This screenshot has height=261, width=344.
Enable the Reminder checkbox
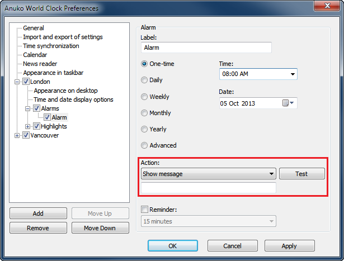tap(145, 210)
